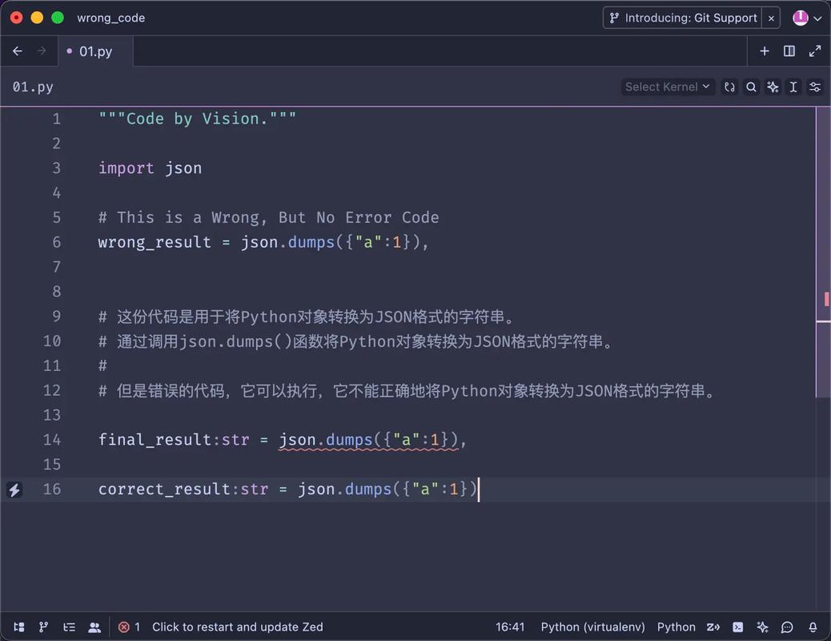Open the collaboration panel

(x=94, y=627)
